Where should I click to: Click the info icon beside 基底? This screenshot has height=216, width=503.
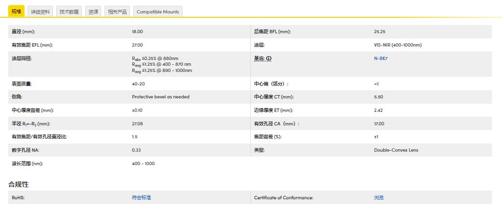[269, 59]
